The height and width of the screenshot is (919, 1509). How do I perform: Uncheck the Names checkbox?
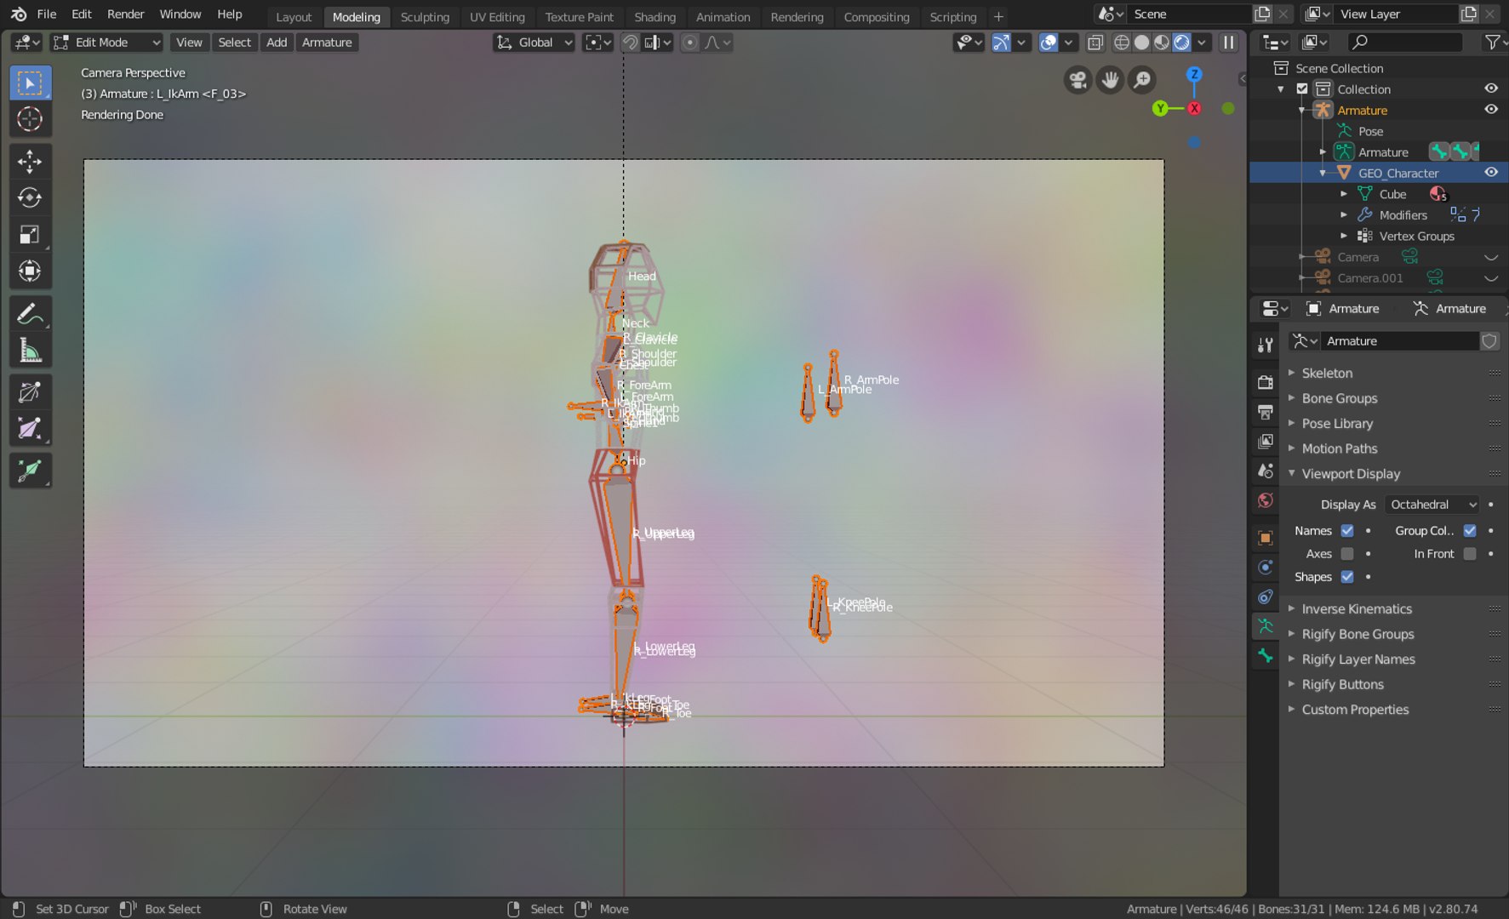(1347, 531)
